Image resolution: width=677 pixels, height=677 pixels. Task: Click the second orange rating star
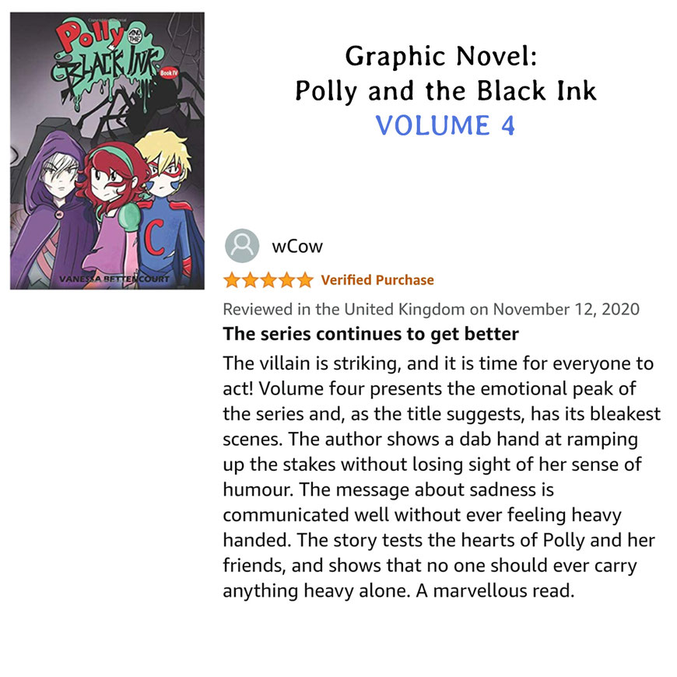(x=250, y=280)
